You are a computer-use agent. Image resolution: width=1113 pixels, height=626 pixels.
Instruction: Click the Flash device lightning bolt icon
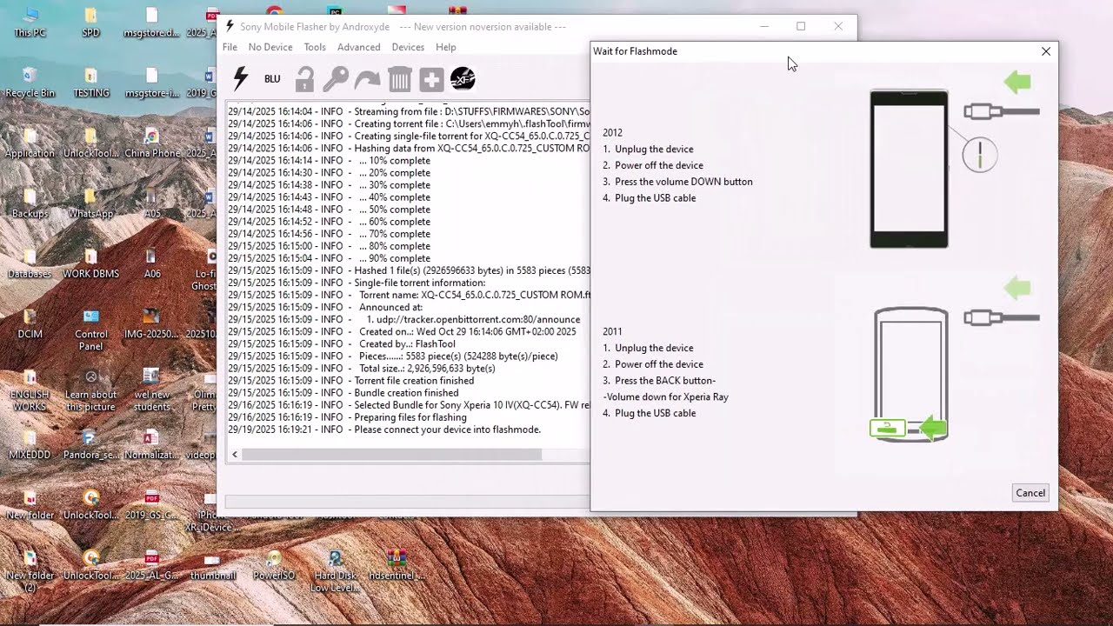coord(241,78)
